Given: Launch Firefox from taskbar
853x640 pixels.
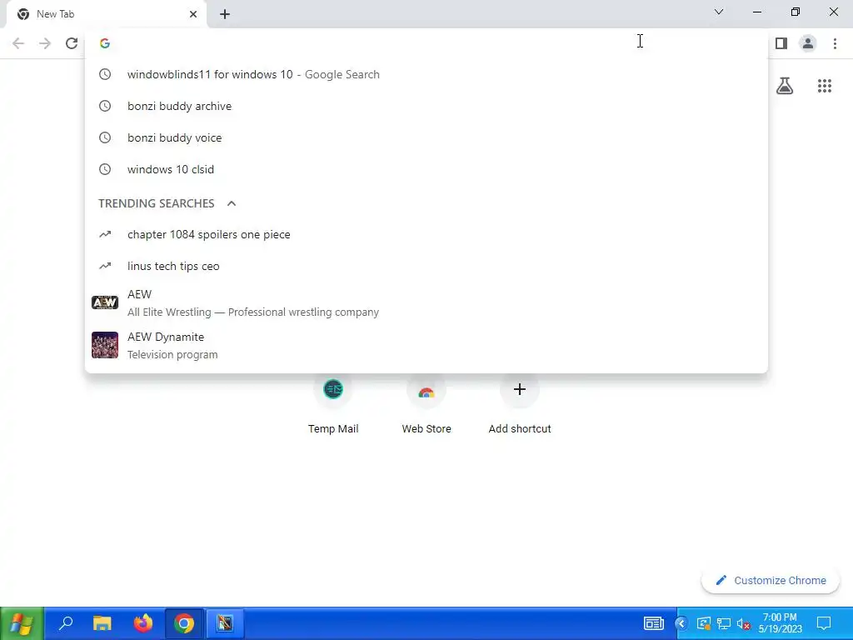Looking at the screenshot, I should [143, 623].
